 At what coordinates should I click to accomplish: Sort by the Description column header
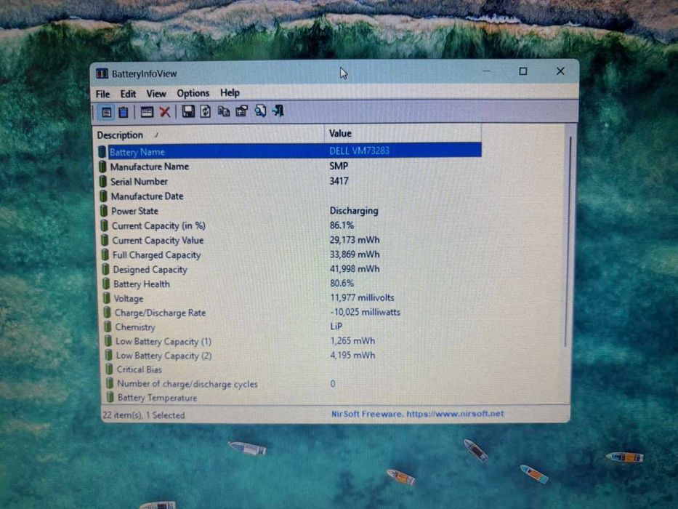click(x=209, y=135)
